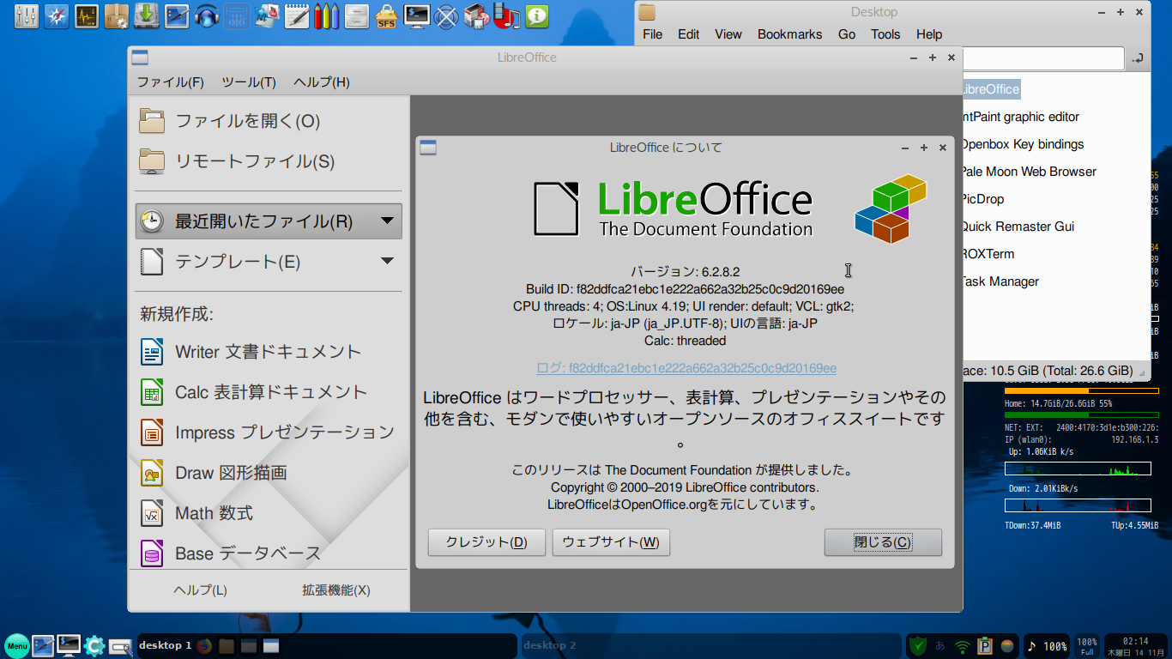Open the green Menu button on the taskbar
1172x659 pixels.
(x=17, y=645)
